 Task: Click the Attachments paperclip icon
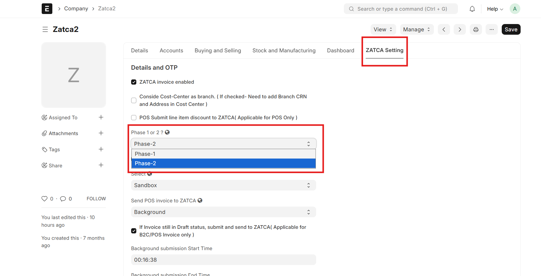(x=44, y=133)
